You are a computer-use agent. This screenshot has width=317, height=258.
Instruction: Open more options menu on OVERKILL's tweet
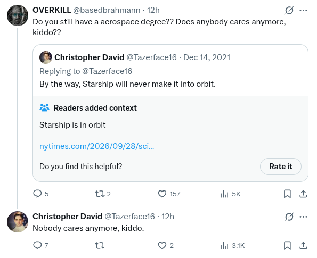(303, 10)
